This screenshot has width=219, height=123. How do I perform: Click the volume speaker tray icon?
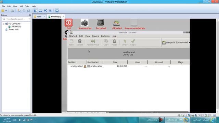pyautogui.click(x=20, y=120)
